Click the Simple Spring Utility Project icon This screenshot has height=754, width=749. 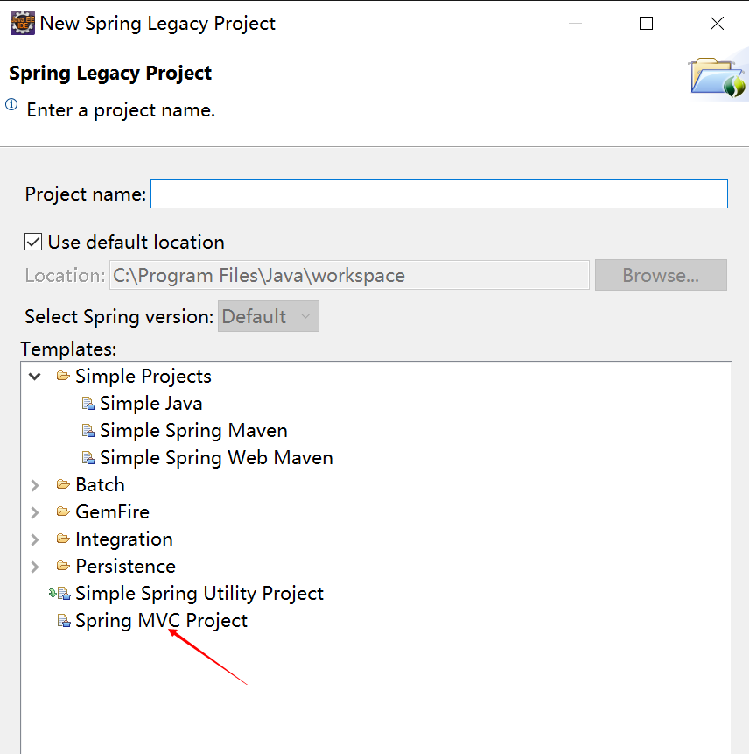pyautogui.click(x=59, y=594)
